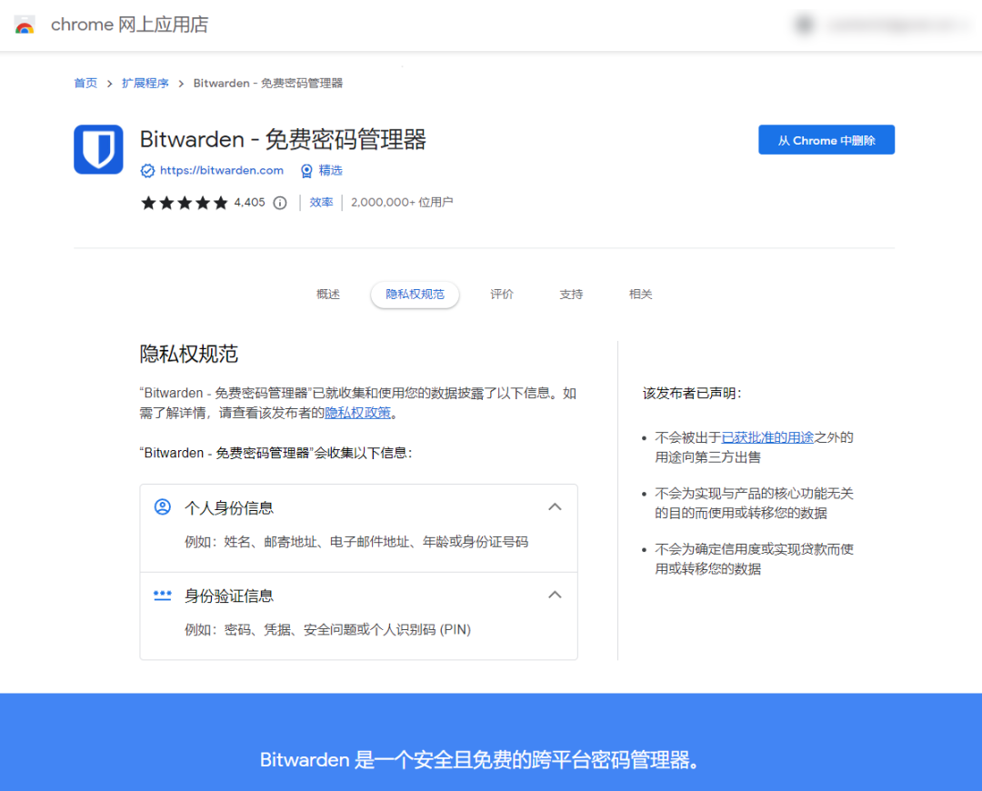Viewport: 982px width, 791px height.
Task: Click the 例如：姓名、邮寄地址 description text
Action: [x=356, y=542]
